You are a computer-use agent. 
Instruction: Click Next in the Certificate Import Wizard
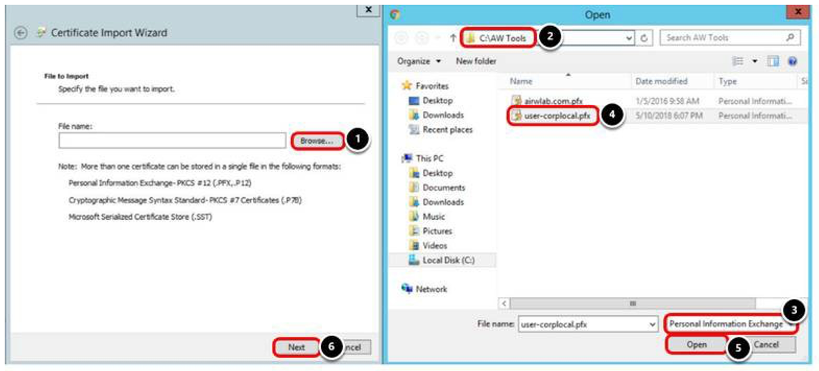click(x=297, y=347)
